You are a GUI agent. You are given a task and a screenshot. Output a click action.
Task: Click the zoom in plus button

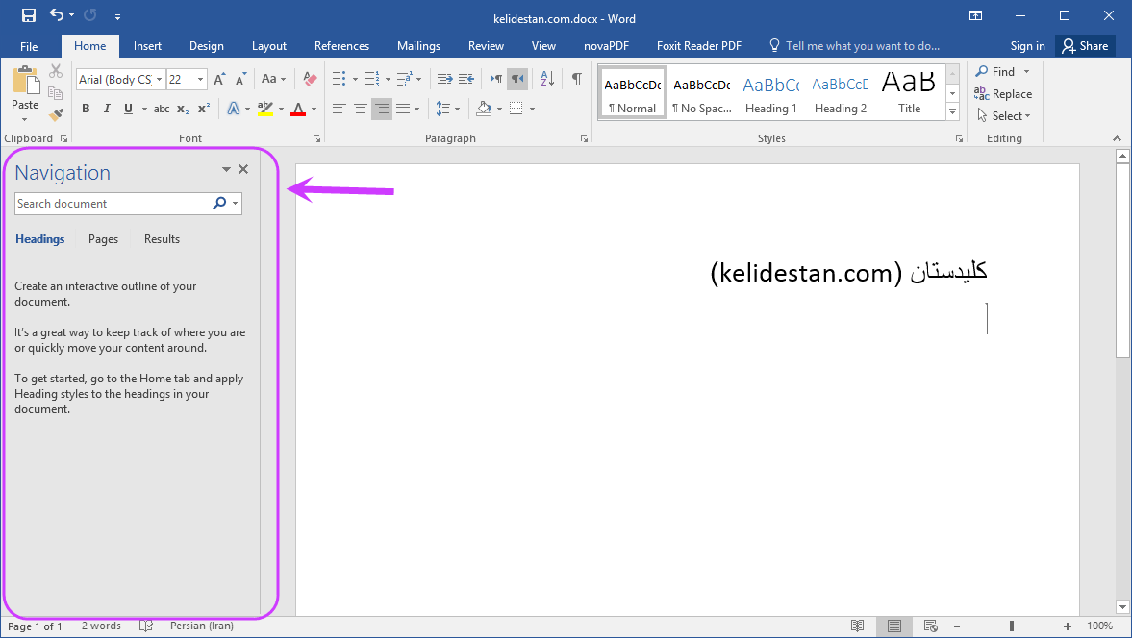1067,626
